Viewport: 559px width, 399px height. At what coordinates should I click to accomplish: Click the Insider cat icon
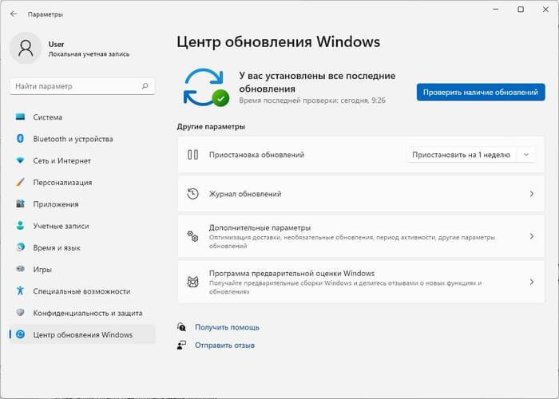(x=193, y=282)
